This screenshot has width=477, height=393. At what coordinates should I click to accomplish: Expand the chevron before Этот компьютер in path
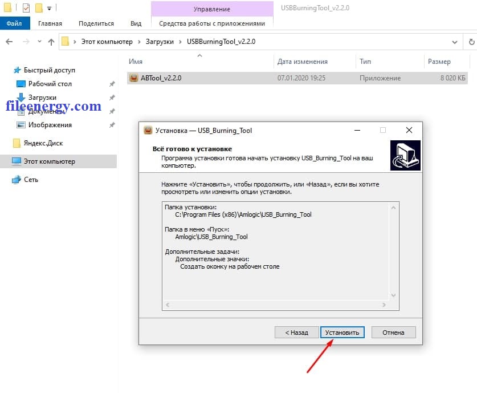click(75, 42)
